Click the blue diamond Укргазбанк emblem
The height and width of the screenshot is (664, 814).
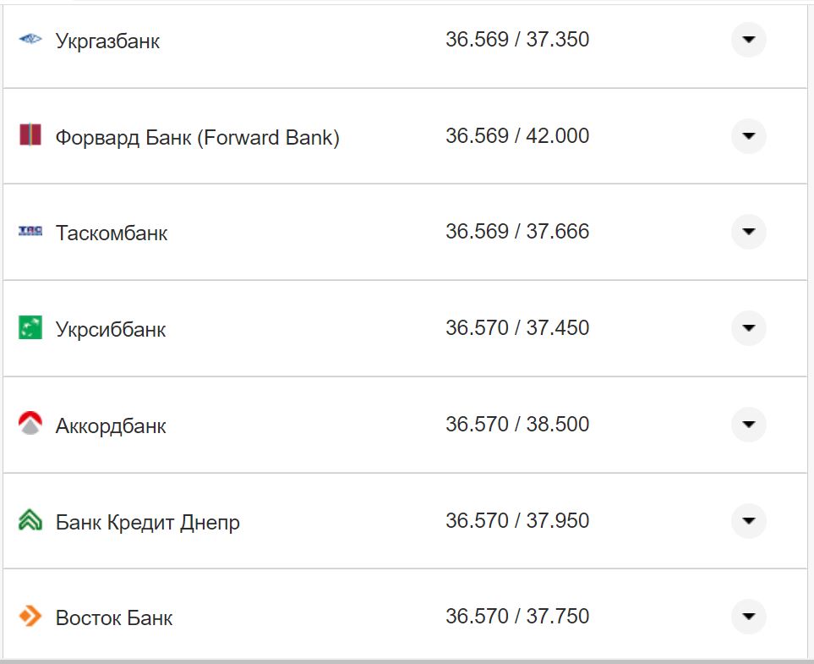[x=30, y=39]
